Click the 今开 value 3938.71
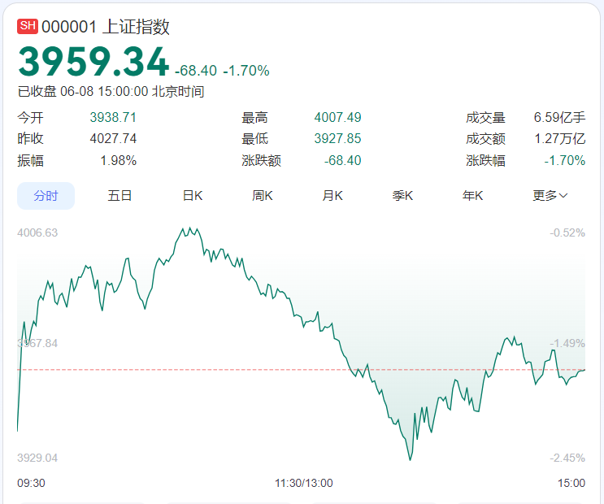 (x=113, y=117)
